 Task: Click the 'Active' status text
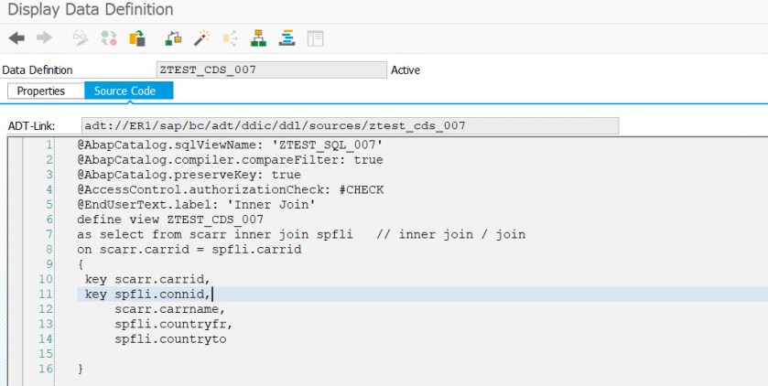[406, 70]
